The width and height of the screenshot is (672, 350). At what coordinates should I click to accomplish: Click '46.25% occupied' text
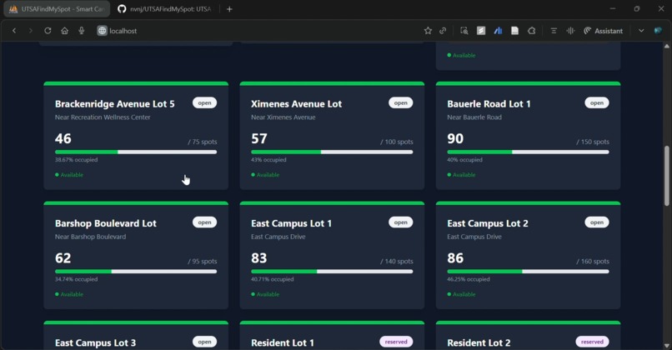coord(469,279)
